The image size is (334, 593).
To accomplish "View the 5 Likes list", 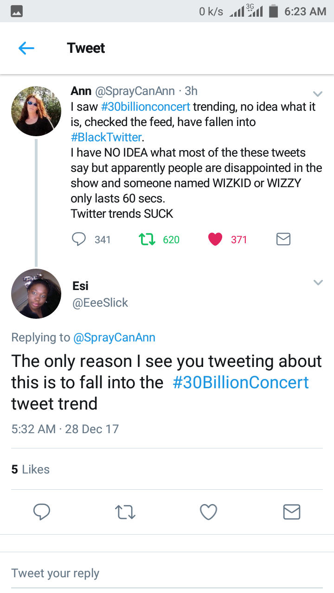I will point(30,469).
